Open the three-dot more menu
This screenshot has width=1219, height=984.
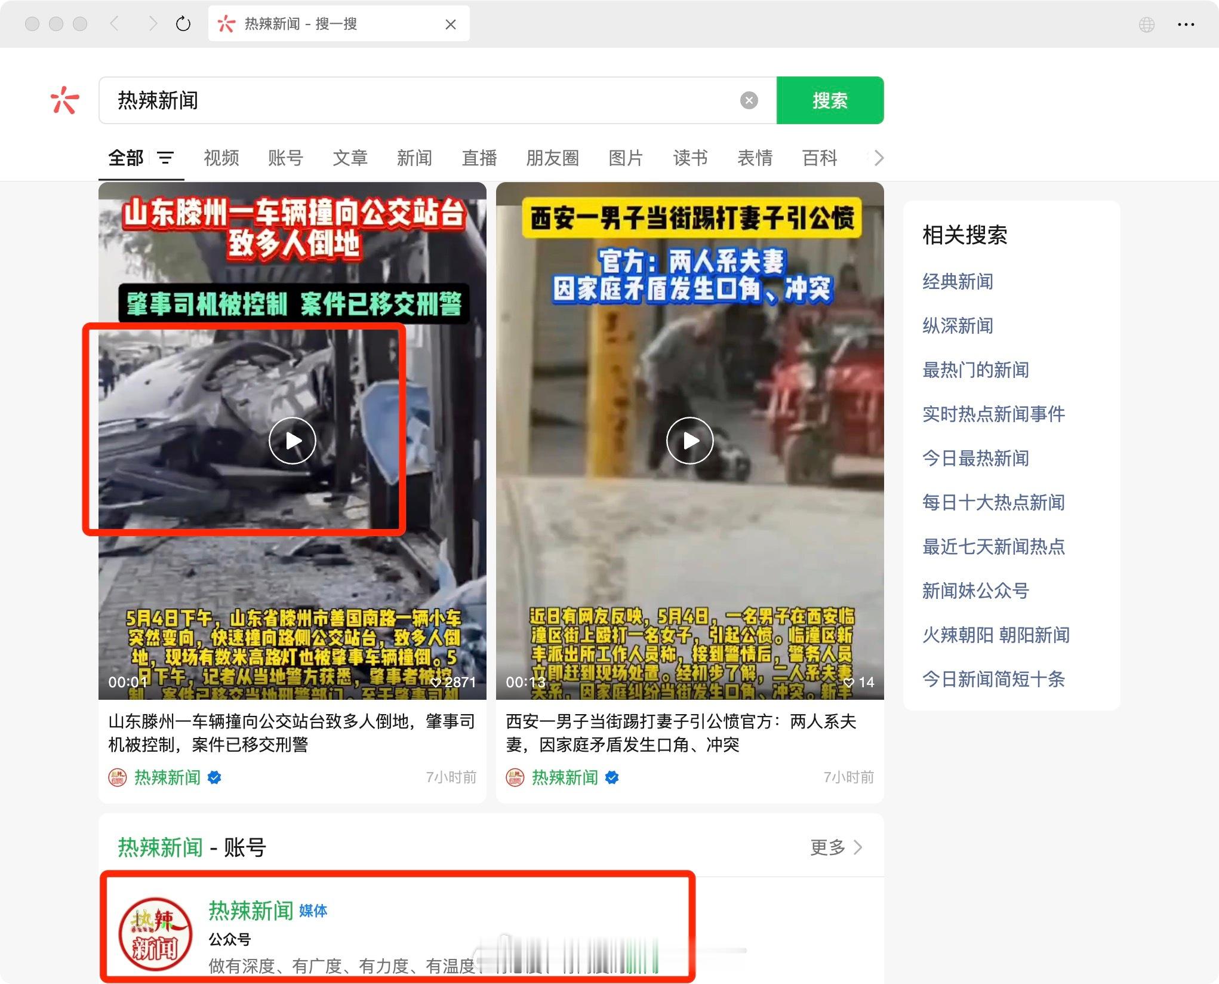point(1186,24)
